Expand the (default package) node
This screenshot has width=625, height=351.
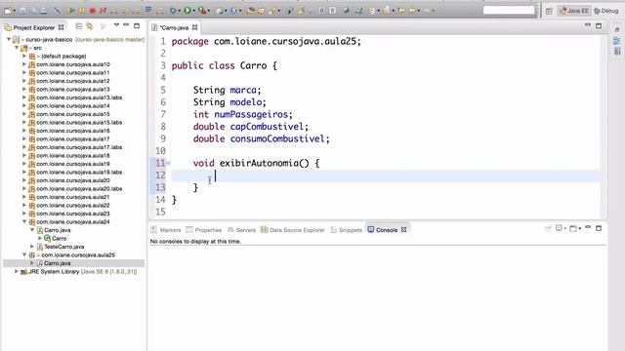pos(24,57)
